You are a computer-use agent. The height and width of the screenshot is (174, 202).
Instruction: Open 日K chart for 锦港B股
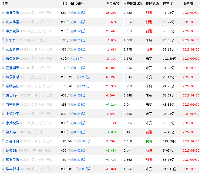[x=48, y=150]
